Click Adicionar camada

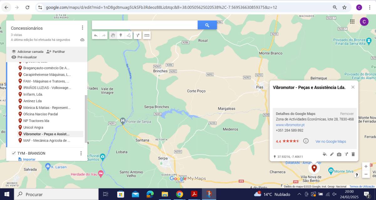28,52
